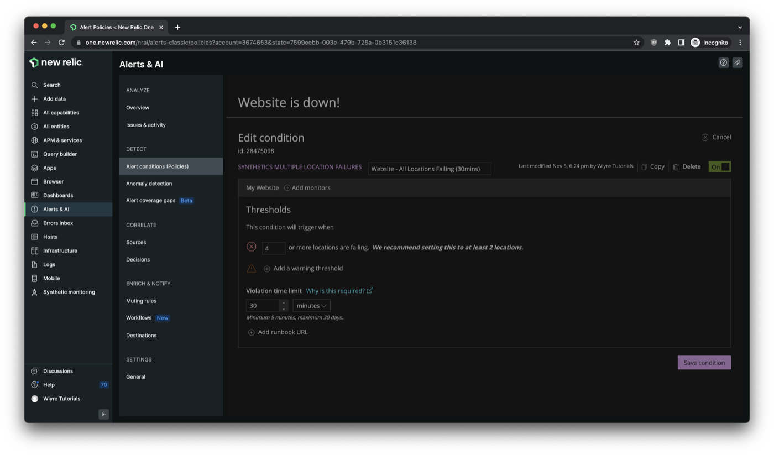This screenshot has height=455, width=774.
Task: Expand the Chrome tab search chevron
Action: point(740,27)
